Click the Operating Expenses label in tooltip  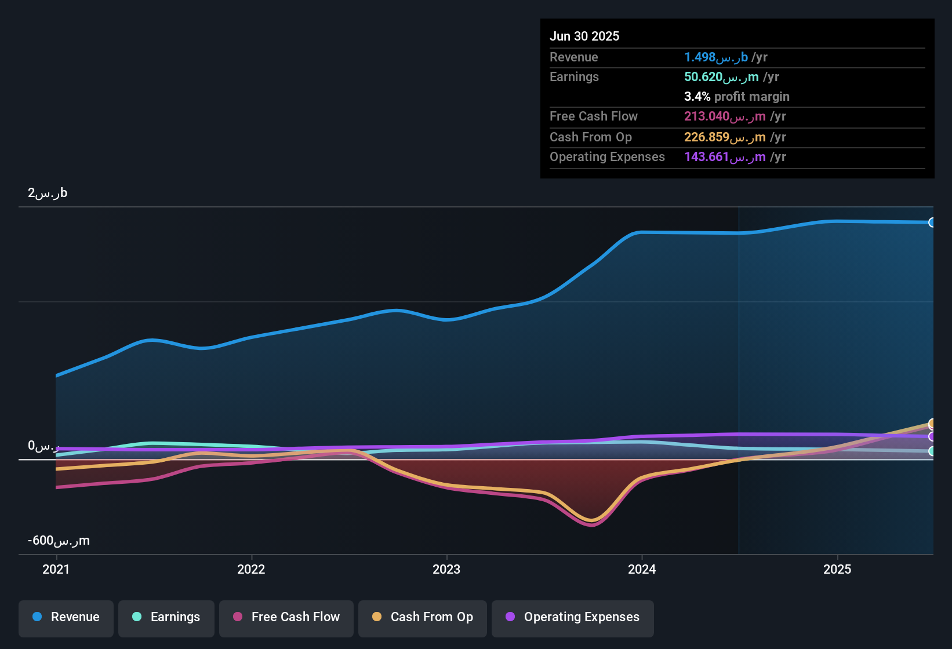pyautogui.click(x=607, y=156)
